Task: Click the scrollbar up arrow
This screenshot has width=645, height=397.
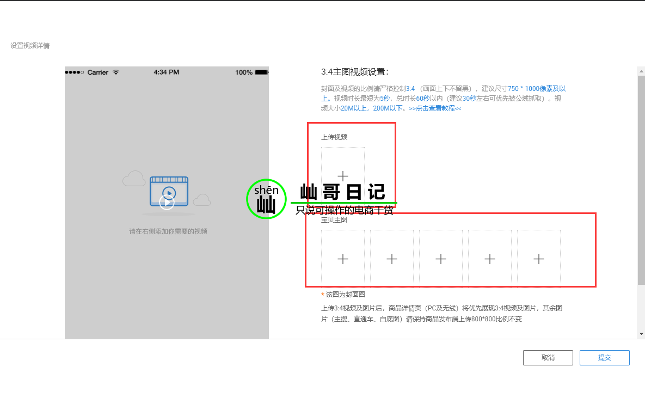Action: (x=641, y=71)
